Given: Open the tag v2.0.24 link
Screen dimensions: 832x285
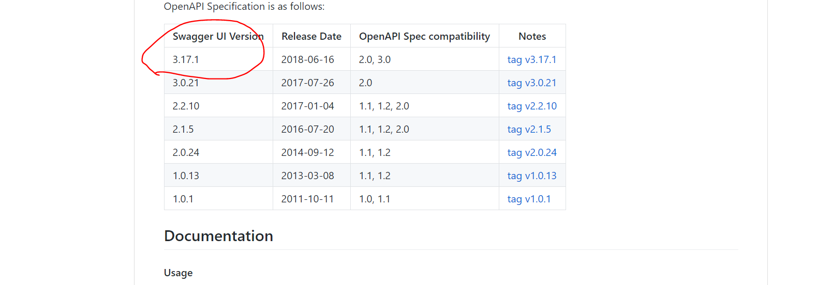Looking at the screenshot, I should coord(532,152).
